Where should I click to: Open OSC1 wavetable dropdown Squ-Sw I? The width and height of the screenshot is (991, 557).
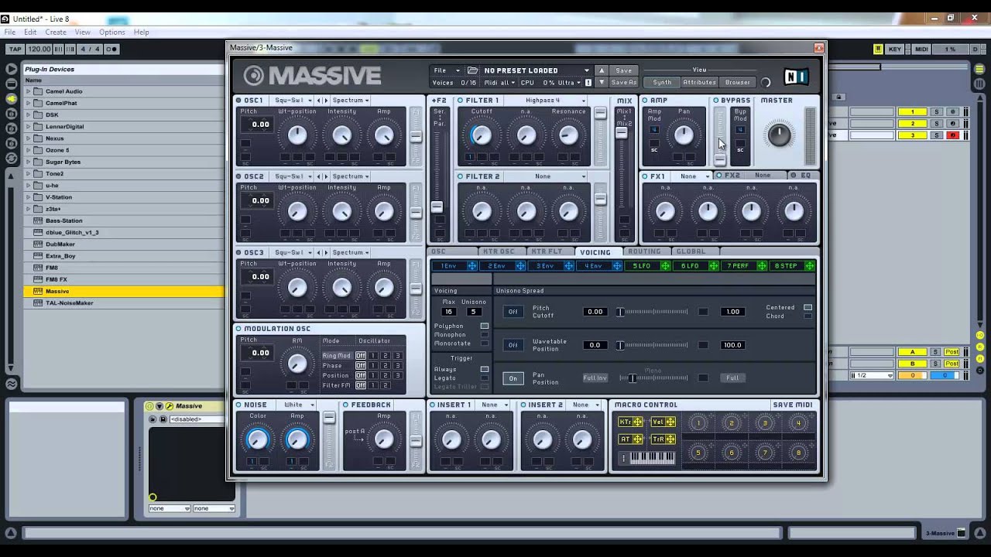(293, 101)
